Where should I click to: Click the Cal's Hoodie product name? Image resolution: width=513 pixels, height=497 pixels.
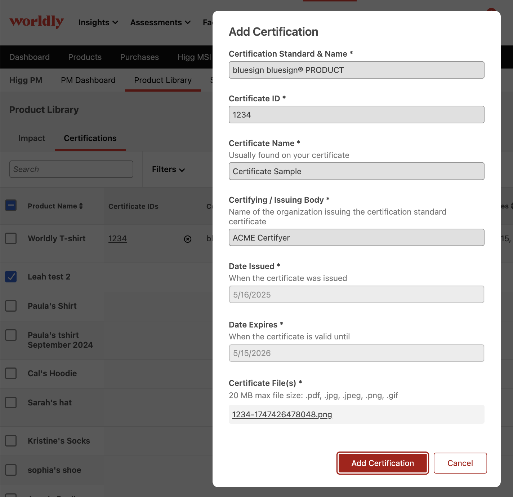[52, 373]
